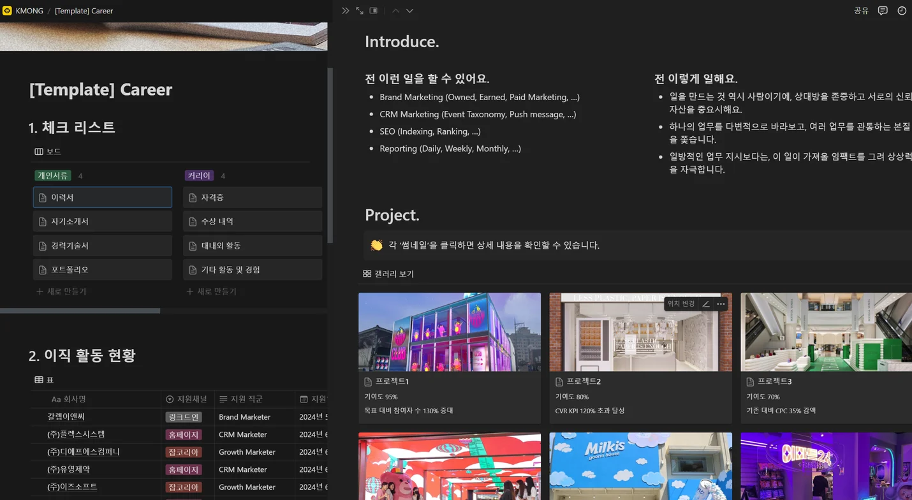Click the 프로젝트2 card title
The width and height of the screenshot is (912, 500).
click(x=584, y=381)
